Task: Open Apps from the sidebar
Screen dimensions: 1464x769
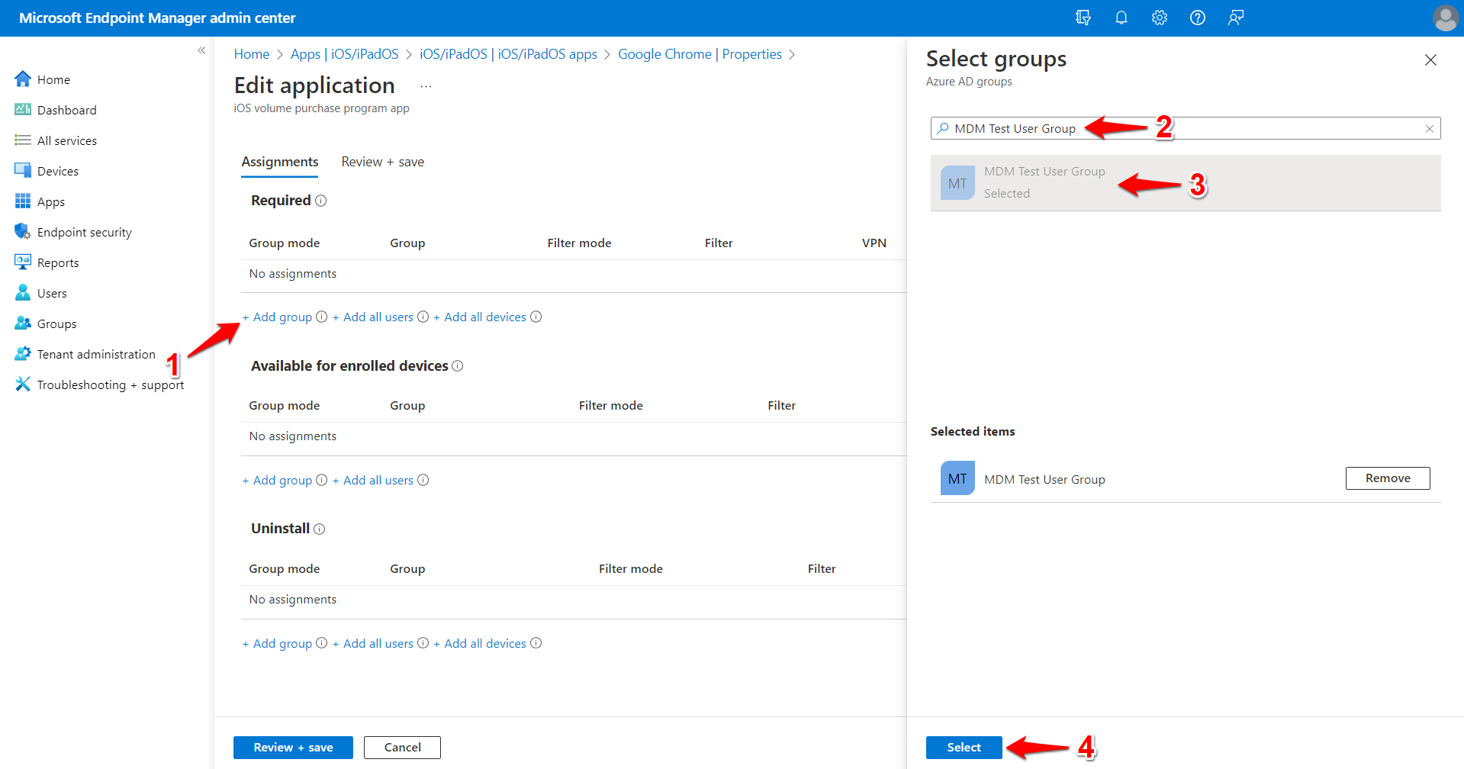Action: 50,201
